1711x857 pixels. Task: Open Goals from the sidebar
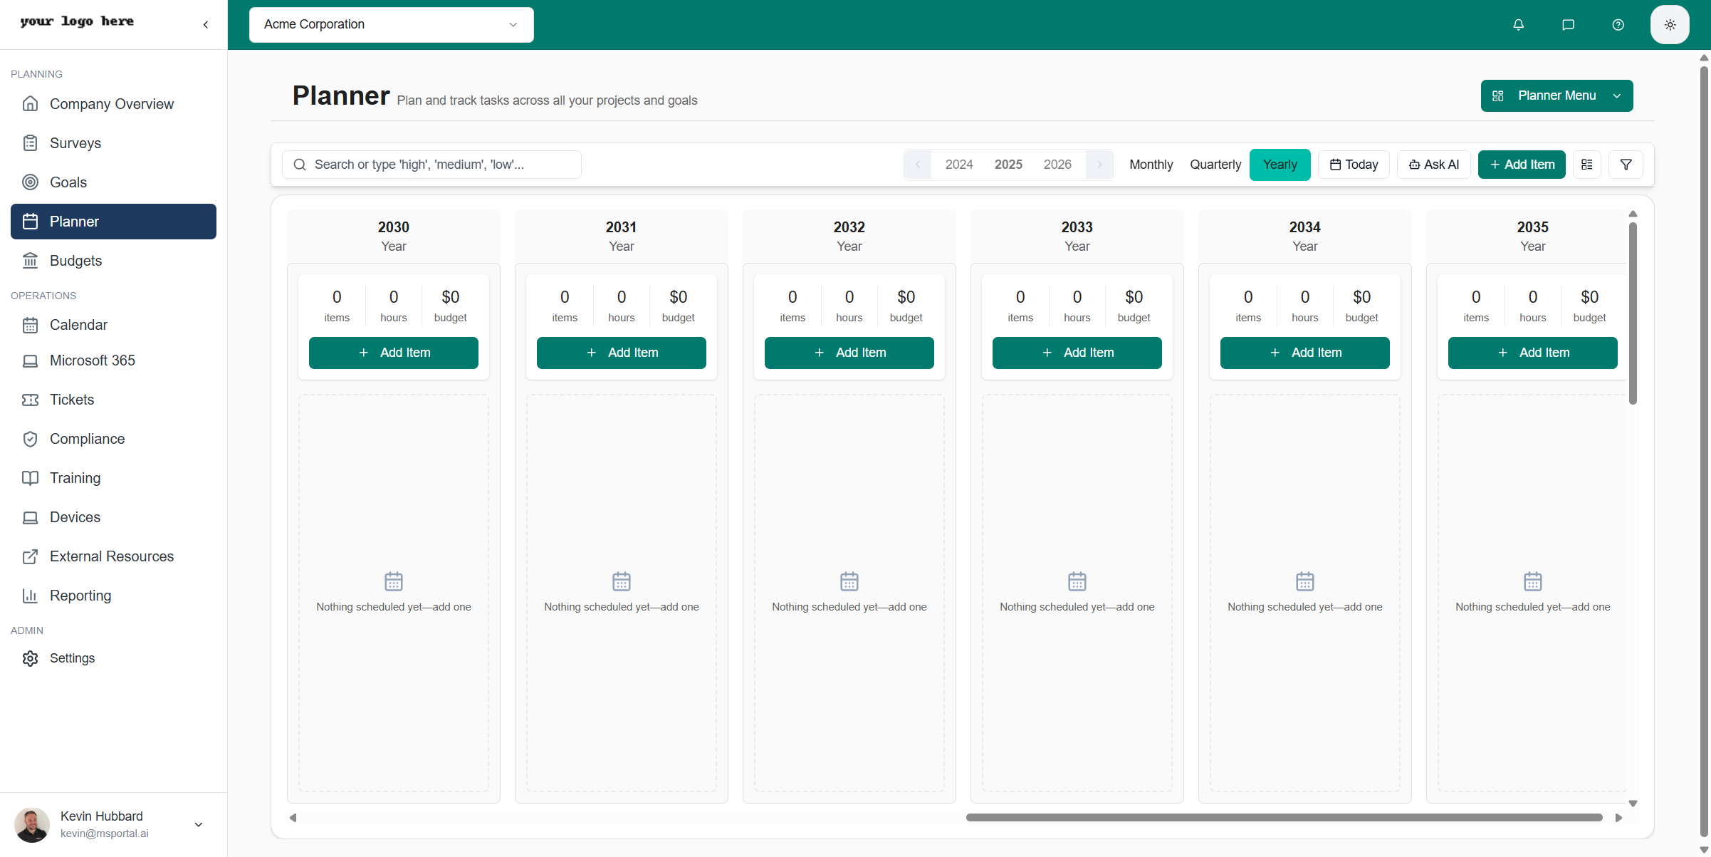[x=68, y=182]
